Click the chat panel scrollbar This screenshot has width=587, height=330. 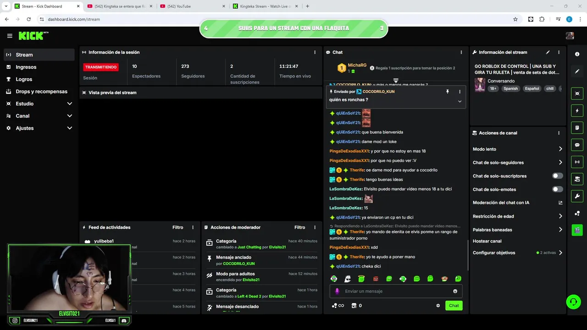tap(468, 254)
